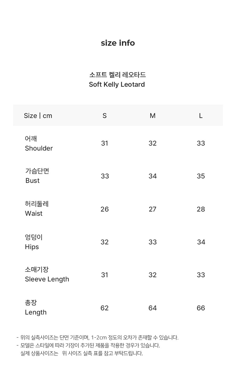Click the Hips value for size L
The width and height of the screenshot is (236, 391).
click(x=201, y=242)
